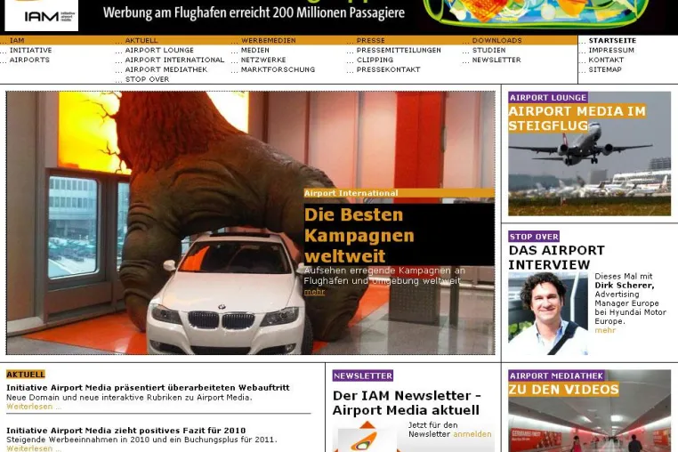678x452 pixels.
Task: Open the Sitemap link
Action: 605,69
